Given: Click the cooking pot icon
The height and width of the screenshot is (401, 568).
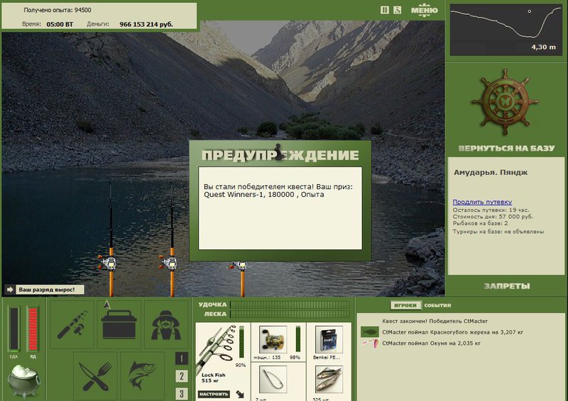Looking at the screenshot, I should (x=24, y=380).
